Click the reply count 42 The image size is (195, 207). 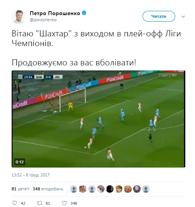tap(23, 203)
